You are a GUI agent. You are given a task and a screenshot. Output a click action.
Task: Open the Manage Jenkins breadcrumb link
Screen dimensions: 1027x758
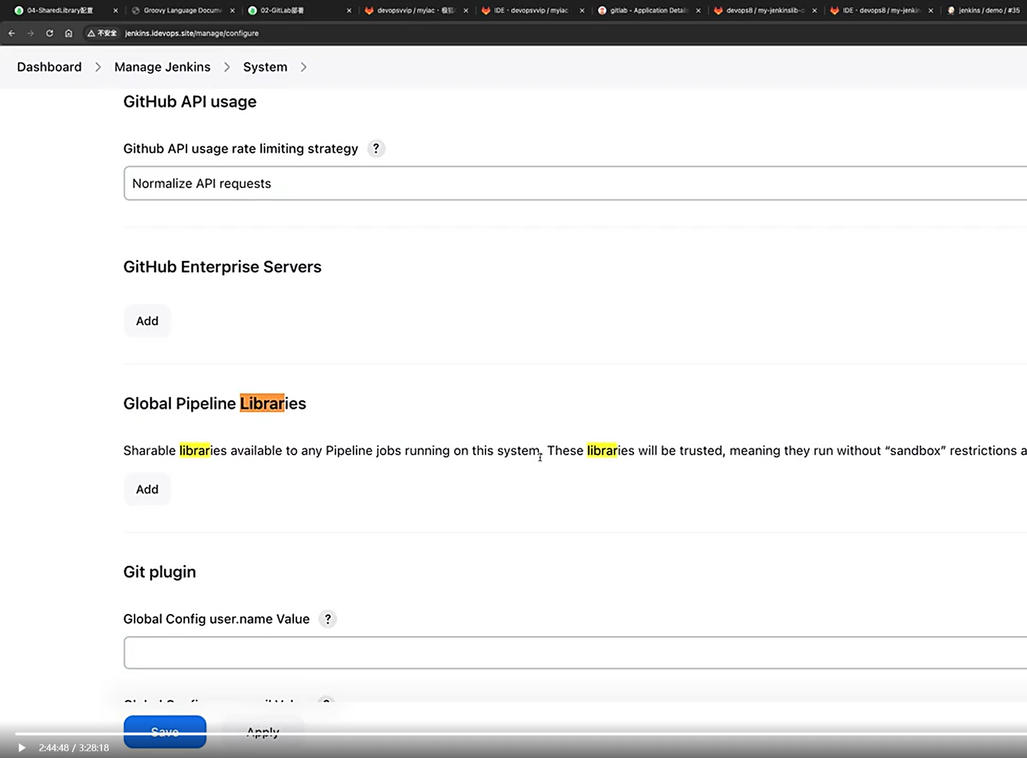(162, 67)
